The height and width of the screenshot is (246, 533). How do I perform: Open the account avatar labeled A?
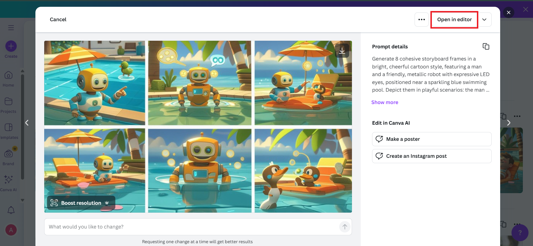coord(11,230)
